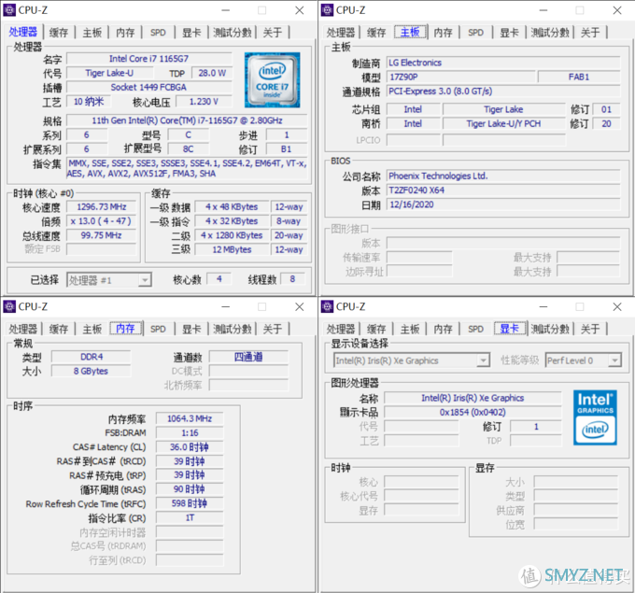Close the memory CPU-Z window
This screenshot has width=635, height=593.
pos(299,306)
